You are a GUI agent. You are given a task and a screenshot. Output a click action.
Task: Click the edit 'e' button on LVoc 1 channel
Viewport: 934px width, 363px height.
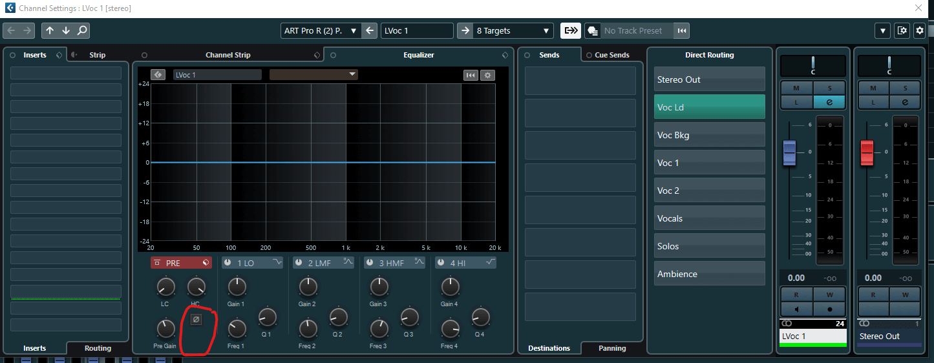(829, 102)
